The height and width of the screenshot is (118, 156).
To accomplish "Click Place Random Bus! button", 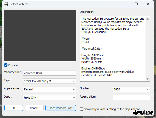I will click(x=62, y=108).
